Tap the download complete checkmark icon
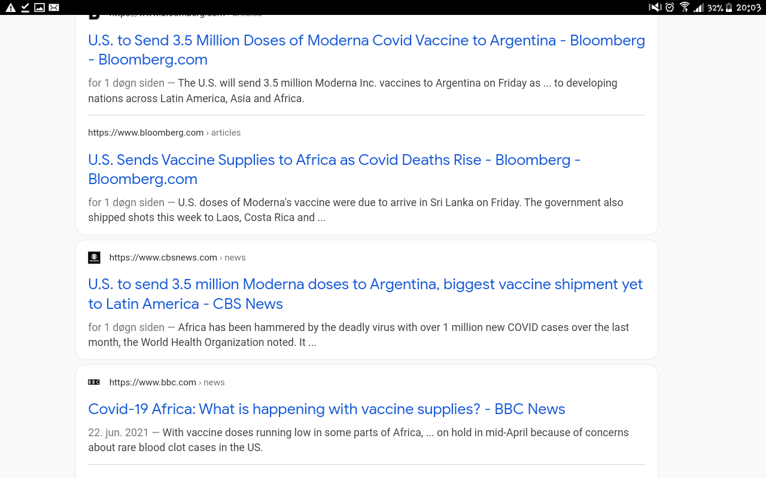Viewport: 766px width, 478px height. pyautogui.click(x=25, y=7)
